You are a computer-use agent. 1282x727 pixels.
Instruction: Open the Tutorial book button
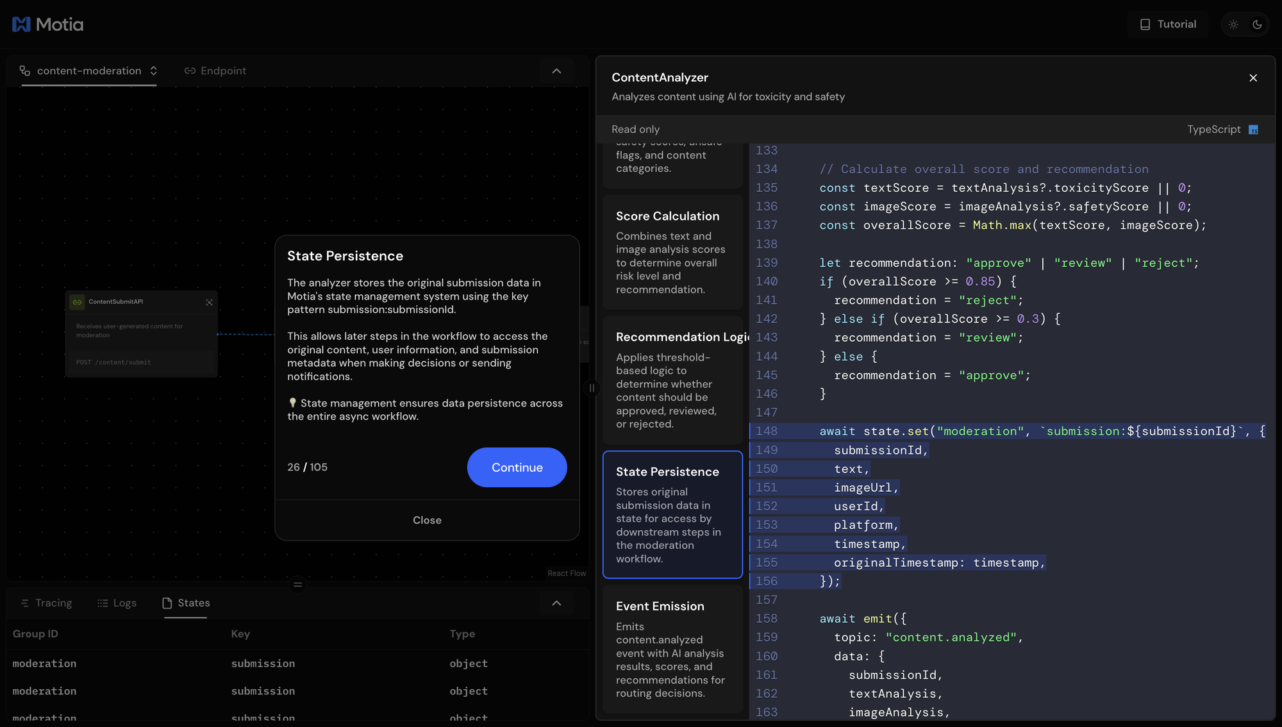(x=1168, y=24)
